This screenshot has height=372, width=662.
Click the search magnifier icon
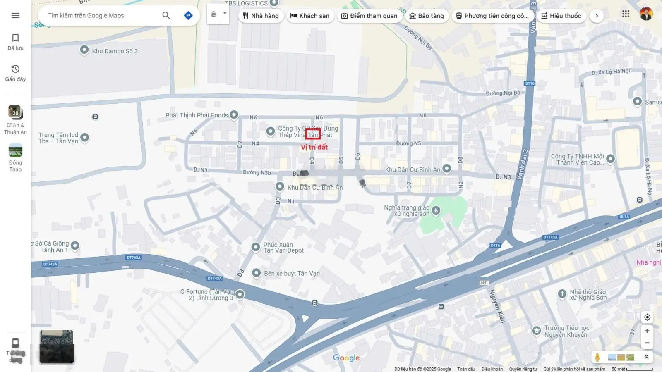pos(166,15)
